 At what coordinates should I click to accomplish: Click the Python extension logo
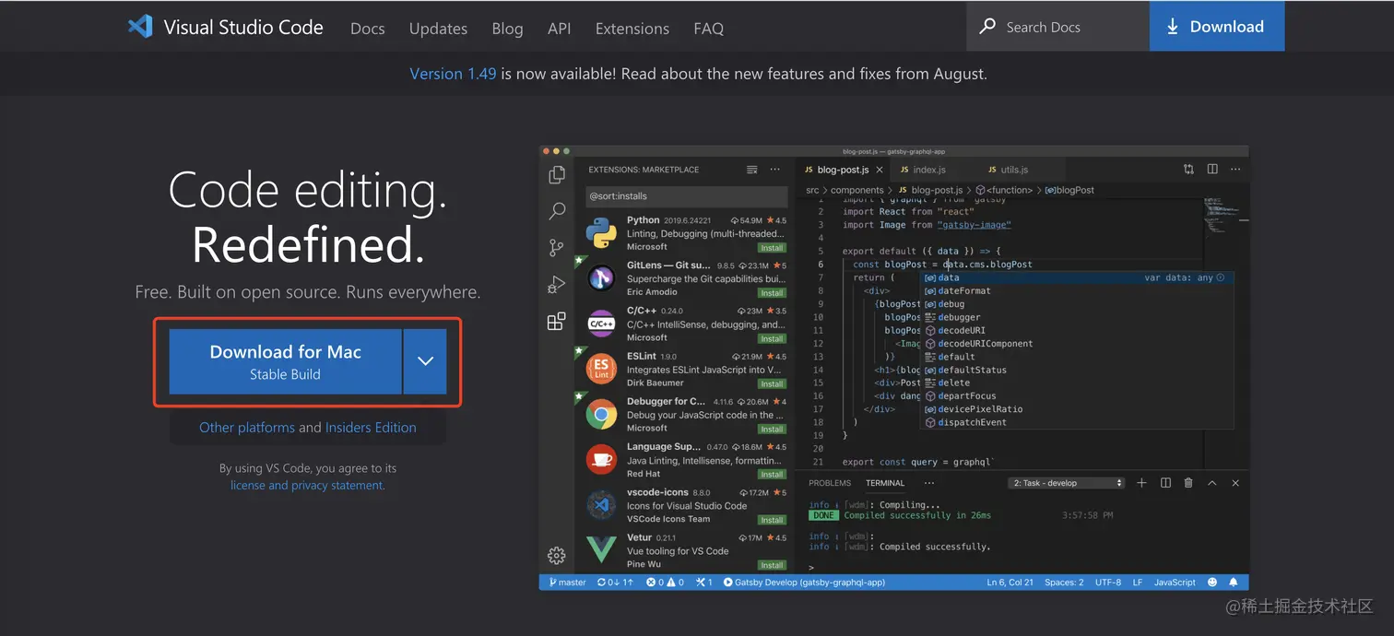coord(601,234)
